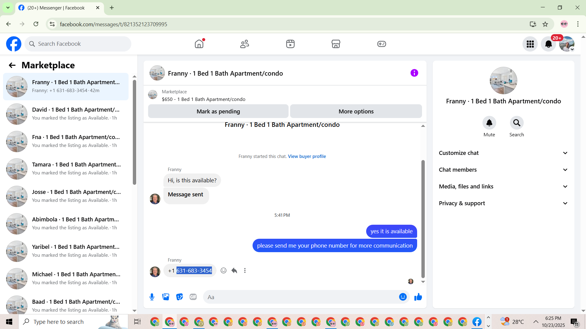This screenshot has width=586, height=329.
Task: Open Franny chat in list
Action: coord(66,87)
